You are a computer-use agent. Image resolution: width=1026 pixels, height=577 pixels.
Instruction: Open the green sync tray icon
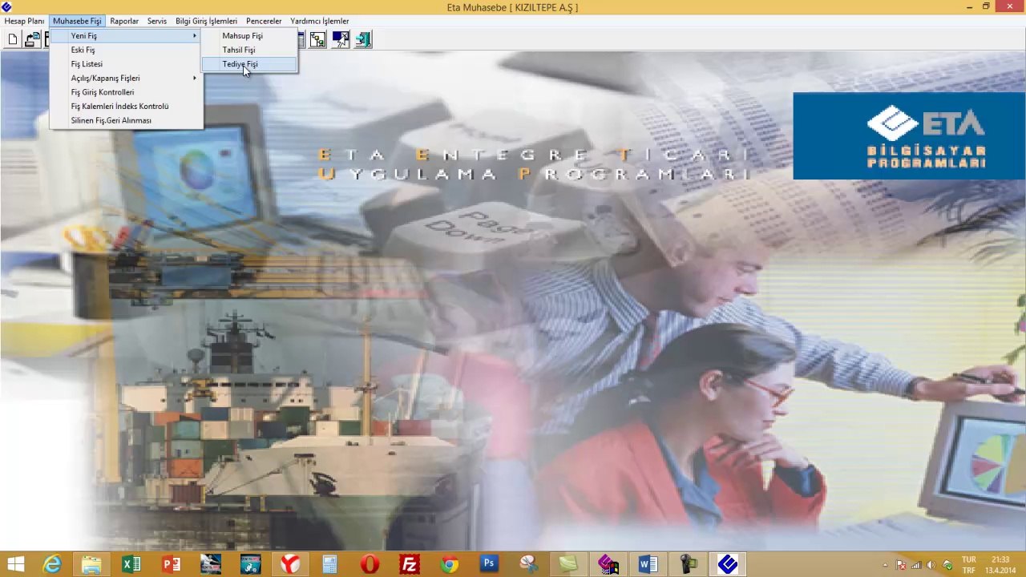tap(947, 566)
